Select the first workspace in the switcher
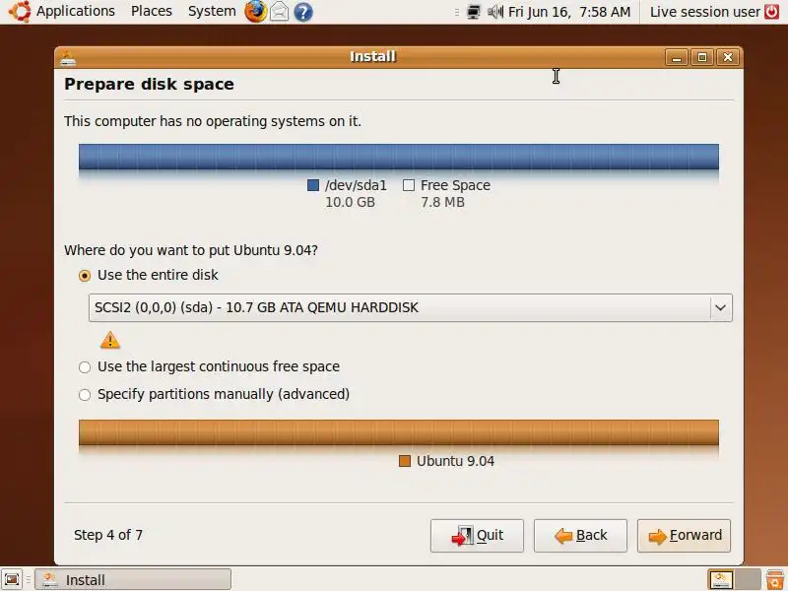788x591 pixels. (x=721, y=579)
